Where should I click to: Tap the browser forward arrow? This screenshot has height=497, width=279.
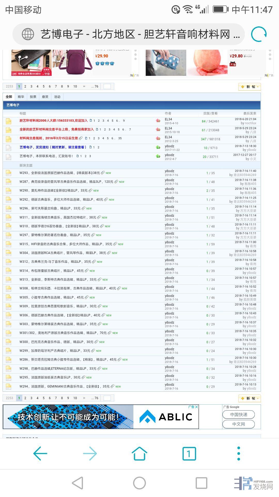pyautogui.click(x=90, y=454)
